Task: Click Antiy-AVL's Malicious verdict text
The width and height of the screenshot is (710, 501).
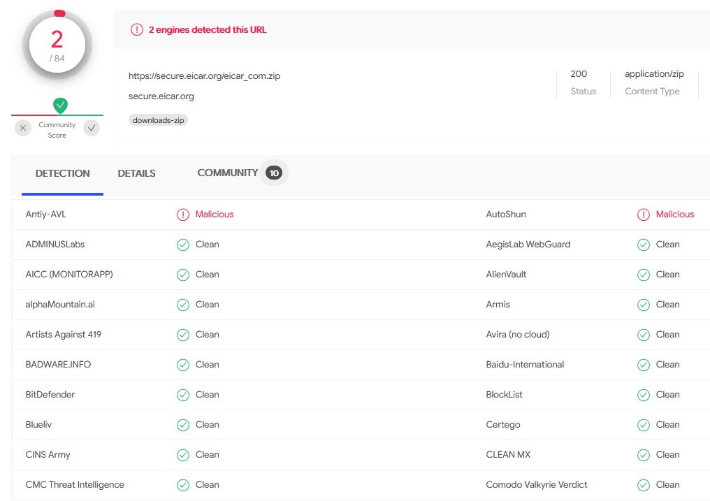Action: click(x=215, y=214)
